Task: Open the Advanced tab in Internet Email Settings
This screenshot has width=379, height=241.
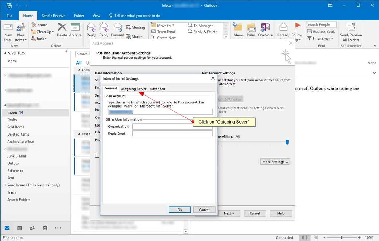Action: pos(157,89)
